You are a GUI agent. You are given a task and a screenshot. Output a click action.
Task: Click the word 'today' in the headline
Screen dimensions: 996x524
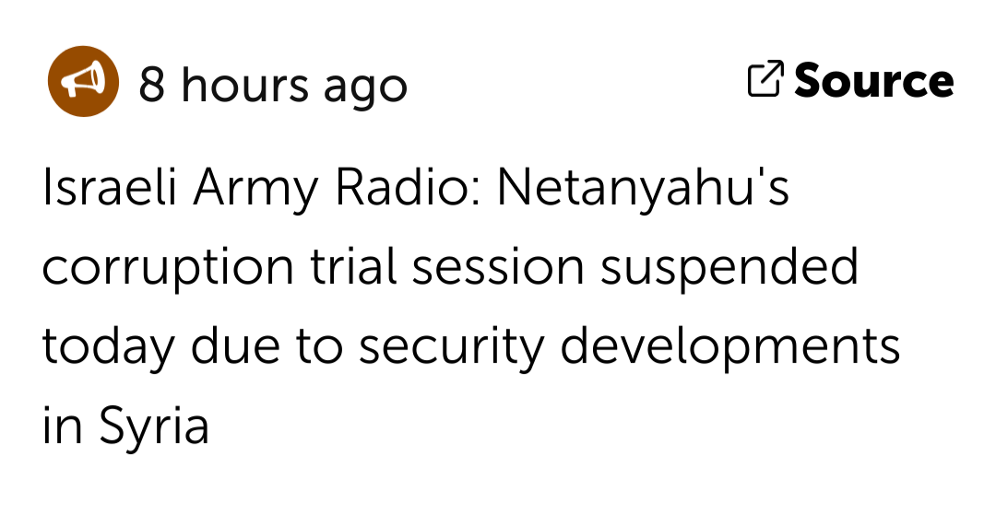click(108, 347)
